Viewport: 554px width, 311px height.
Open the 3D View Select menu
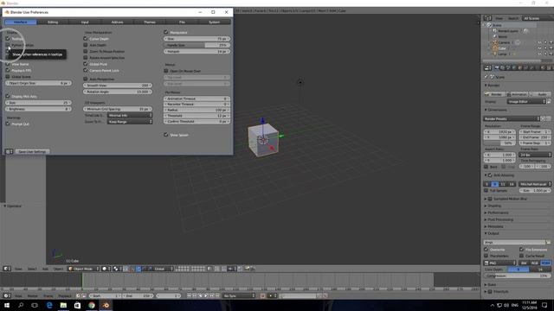coord(32,269)
